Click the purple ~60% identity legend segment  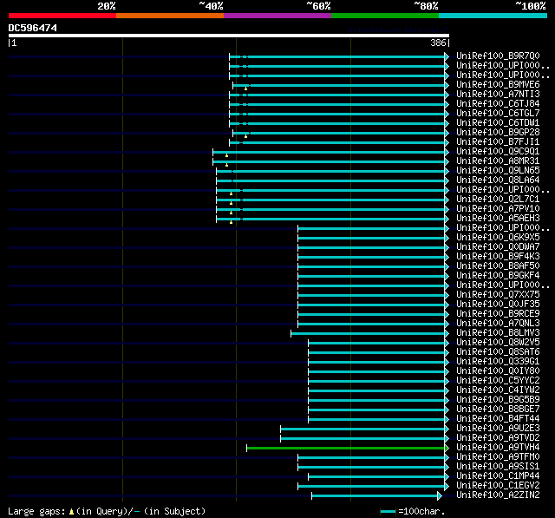coord(277,16)
